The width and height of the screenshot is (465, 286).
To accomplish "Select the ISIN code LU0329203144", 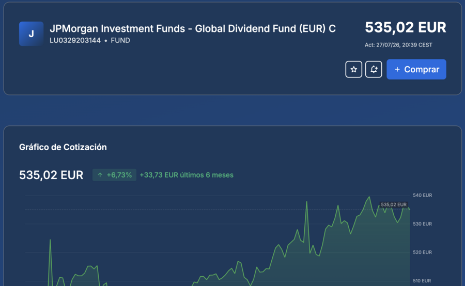I will [x=75, y=41].
